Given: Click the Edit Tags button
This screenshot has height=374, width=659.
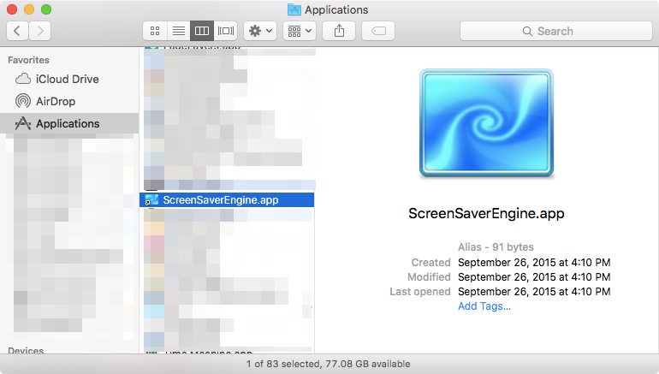Looking at the screenshot, I should [x=378, y=31].
